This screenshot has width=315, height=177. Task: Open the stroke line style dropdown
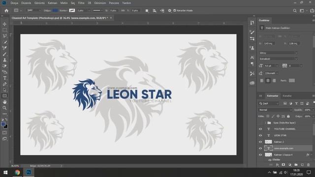pyautogui.click(x=98, y=10)
